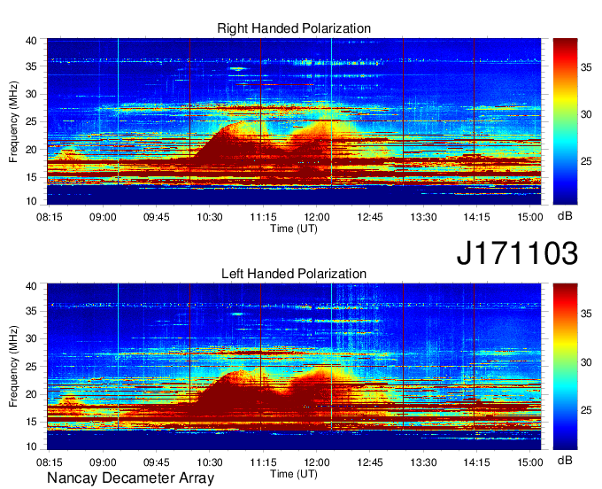Image resolution: width=602 pixels, height=489 pixels.
Task: Click the 30 dB tick on Left Handed colorbar
Action: click(x=586, y=362)
